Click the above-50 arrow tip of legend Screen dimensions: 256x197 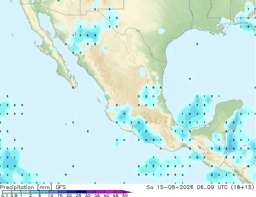pos(128,192)
